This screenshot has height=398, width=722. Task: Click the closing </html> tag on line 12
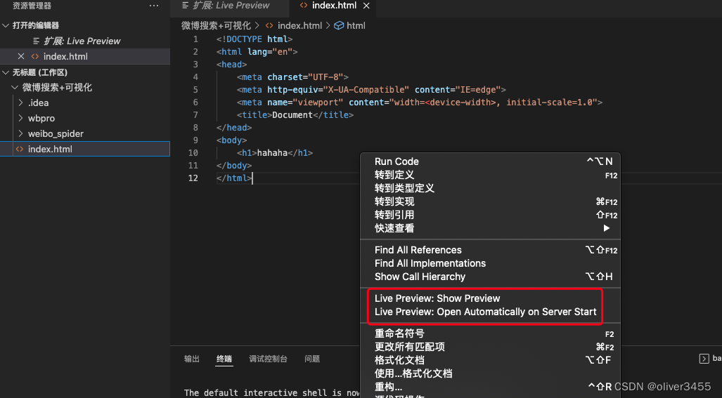[x=234, y=178]
